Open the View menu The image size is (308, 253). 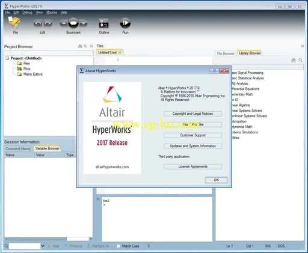39,13
